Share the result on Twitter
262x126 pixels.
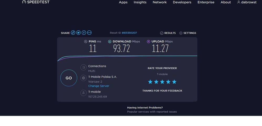point(78,32)
